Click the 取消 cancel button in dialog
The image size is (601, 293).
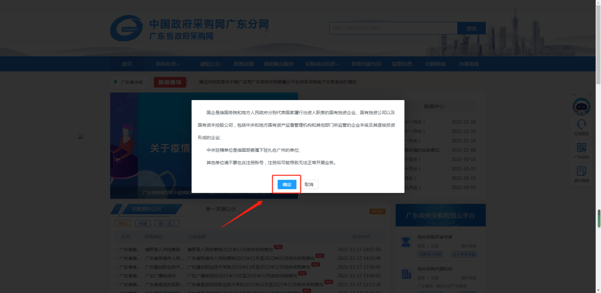309,184
